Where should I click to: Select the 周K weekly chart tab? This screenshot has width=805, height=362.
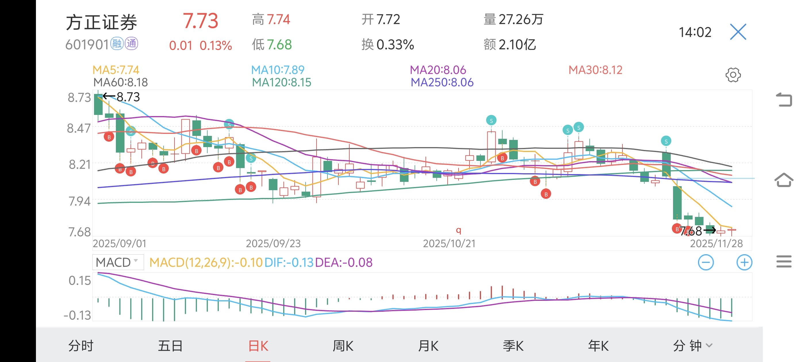tap(342, 346)
